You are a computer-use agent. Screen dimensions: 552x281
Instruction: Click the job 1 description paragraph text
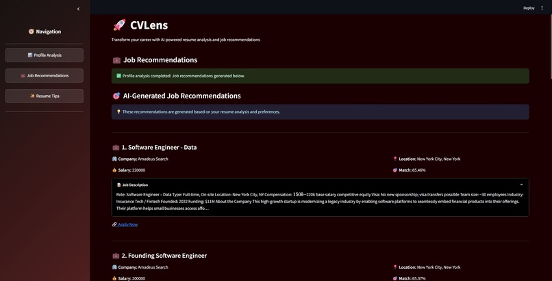tap(320, 201)
